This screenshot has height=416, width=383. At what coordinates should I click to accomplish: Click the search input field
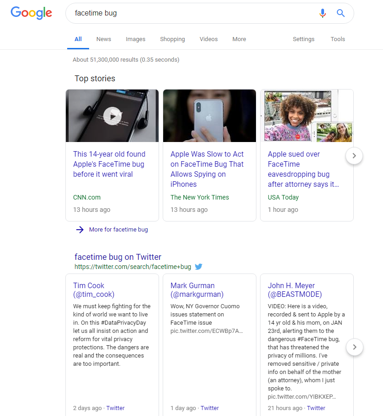click(x=192, y=13)
